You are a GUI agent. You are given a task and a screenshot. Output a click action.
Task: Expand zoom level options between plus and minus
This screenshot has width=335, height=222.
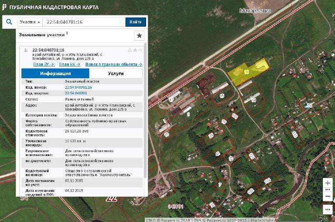(x=328, y=190)
